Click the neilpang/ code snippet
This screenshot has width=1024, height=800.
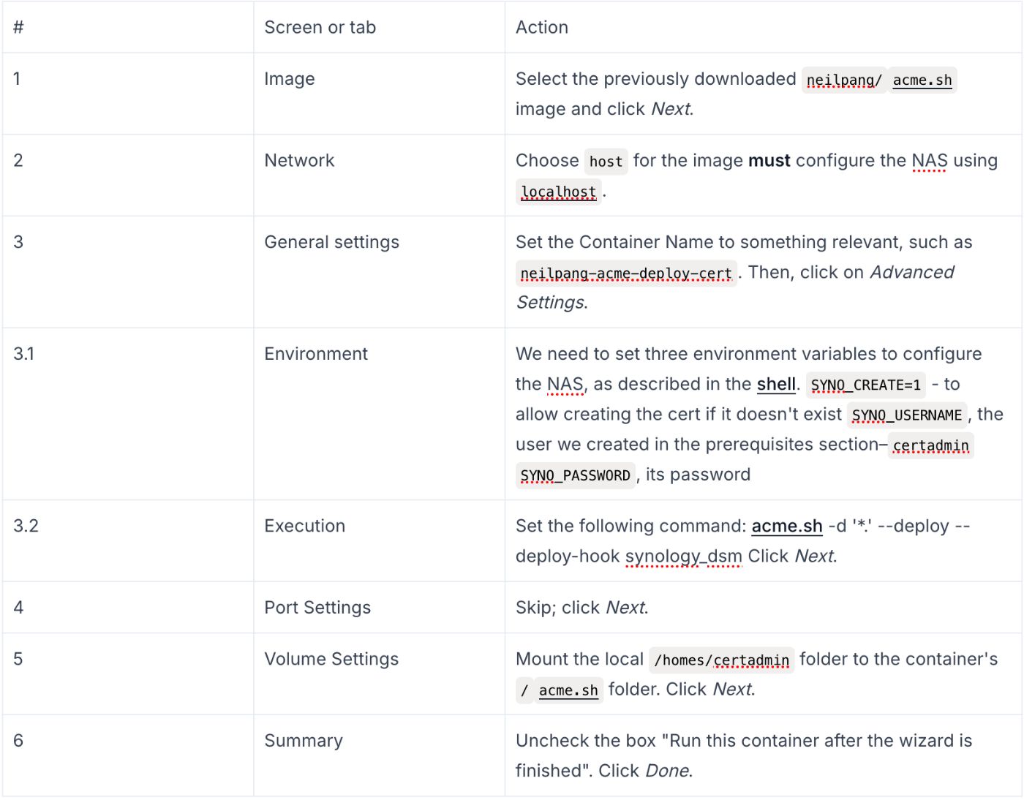(843, 80)
